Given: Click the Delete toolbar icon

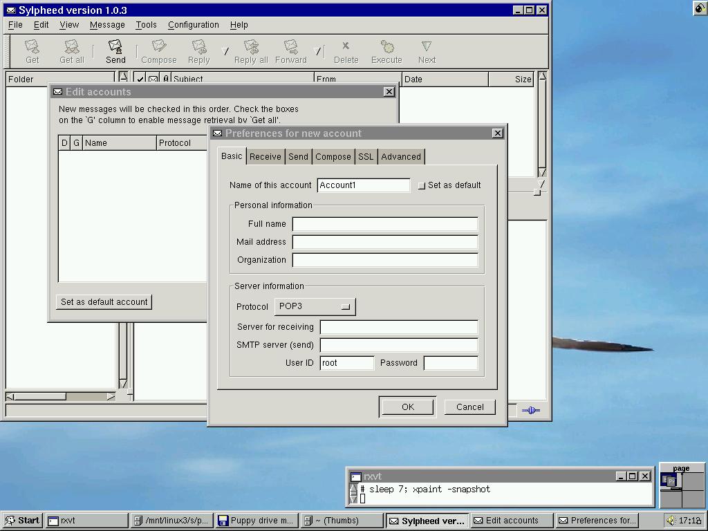Looking at the screenshot, I should [x=346, y=51].
